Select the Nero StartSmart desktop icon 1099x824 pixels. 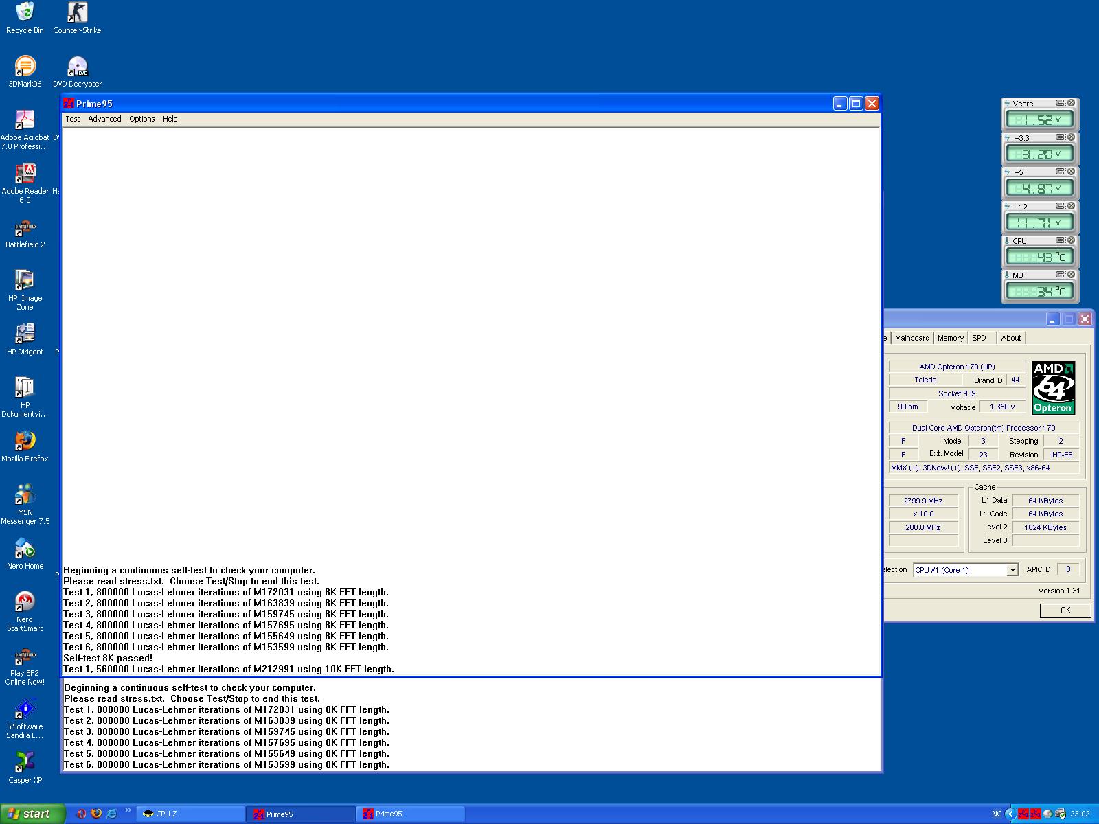coord(25,612)
